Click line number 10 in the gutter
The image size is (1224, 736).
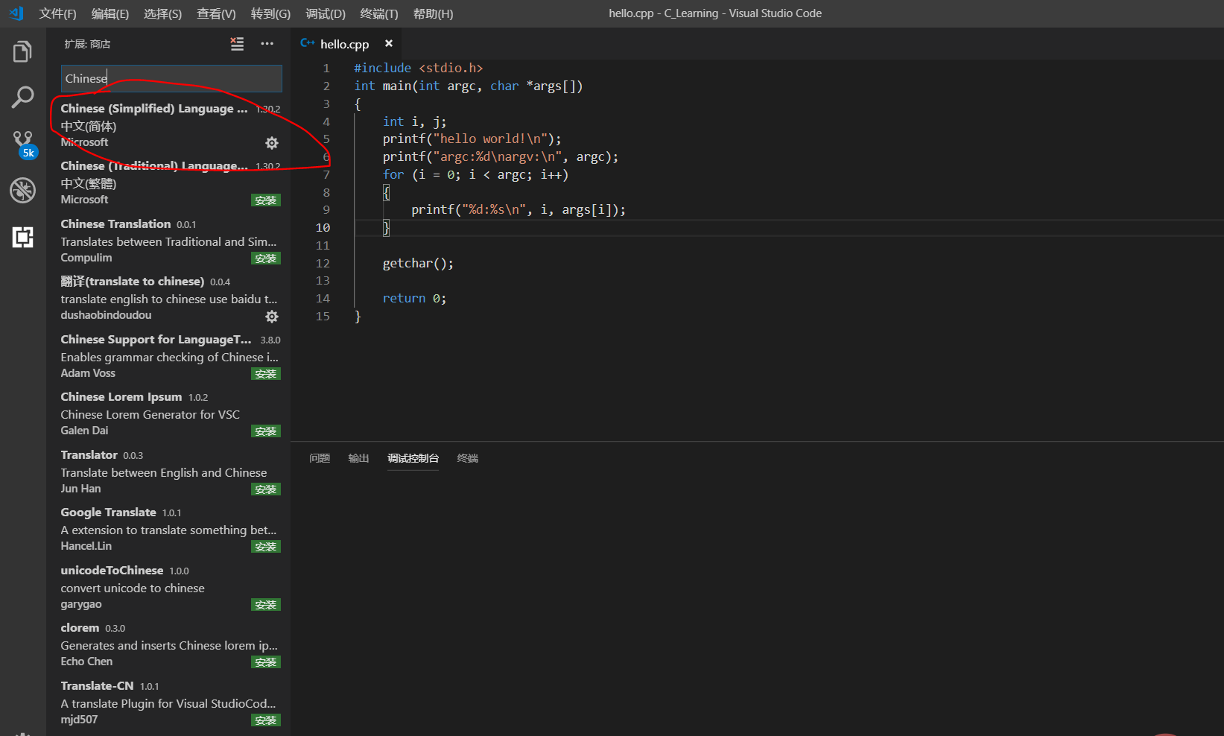coord(323,227)
